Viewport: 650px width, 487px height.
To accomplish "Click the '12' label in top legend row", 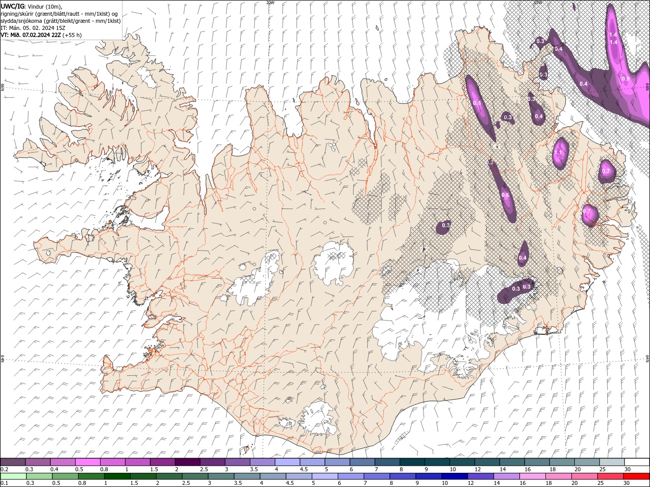I will coord(477,469).
